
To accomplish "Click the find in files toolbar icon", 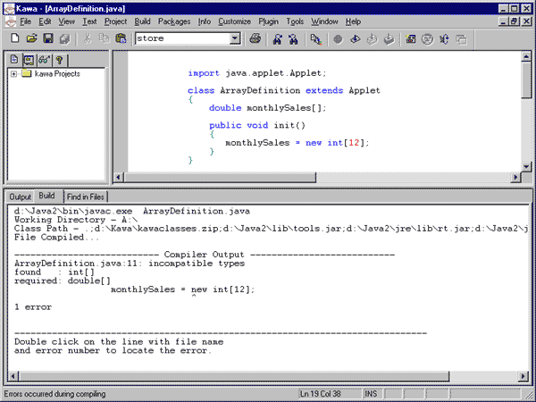I will coord(316,39).
